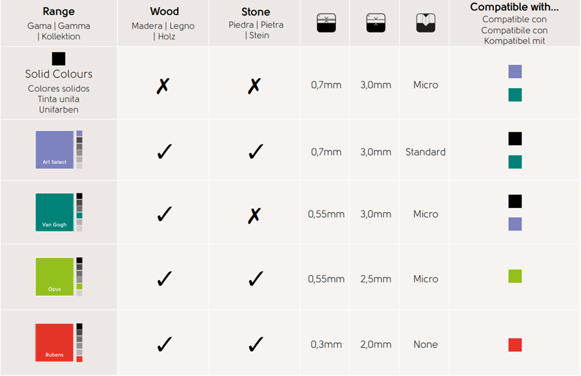Viewport: 581px width, 376px height.
Task: Click the Wood checkmark in Art Select row
Action: (x=164, y=152)
